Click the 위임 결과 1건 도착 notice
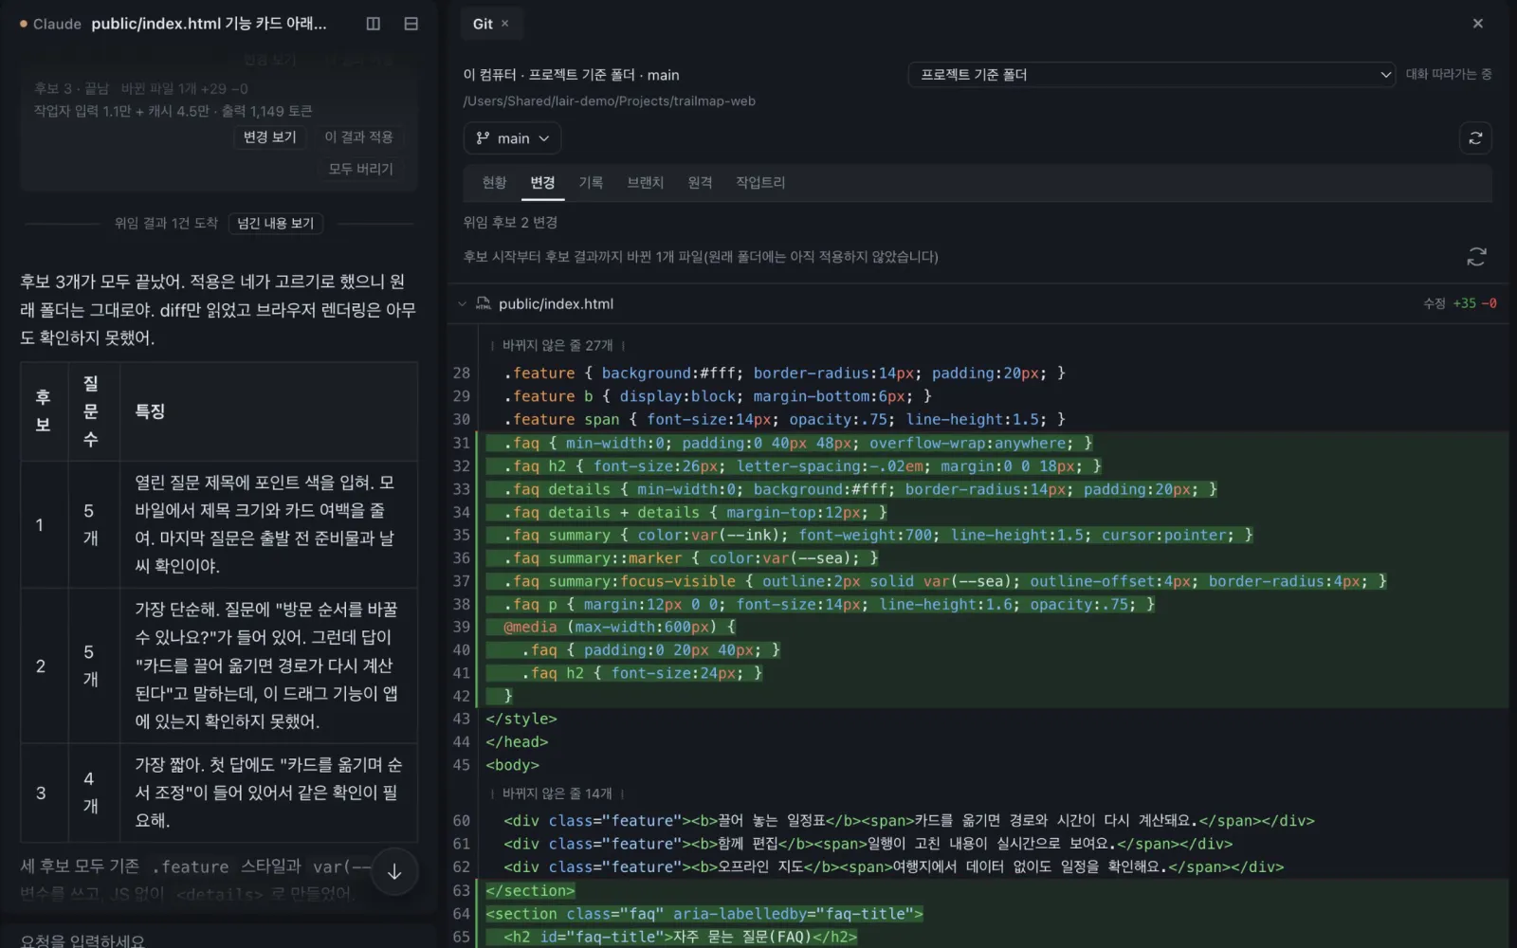 coord(166,224)
